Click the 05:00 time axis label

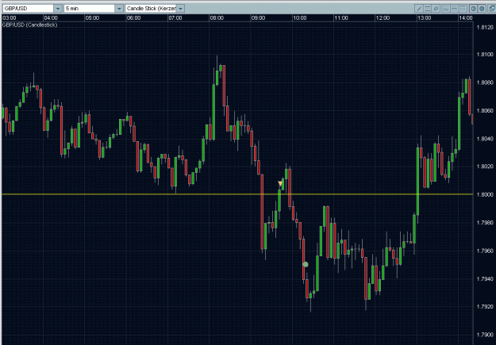tap(92, 18)
